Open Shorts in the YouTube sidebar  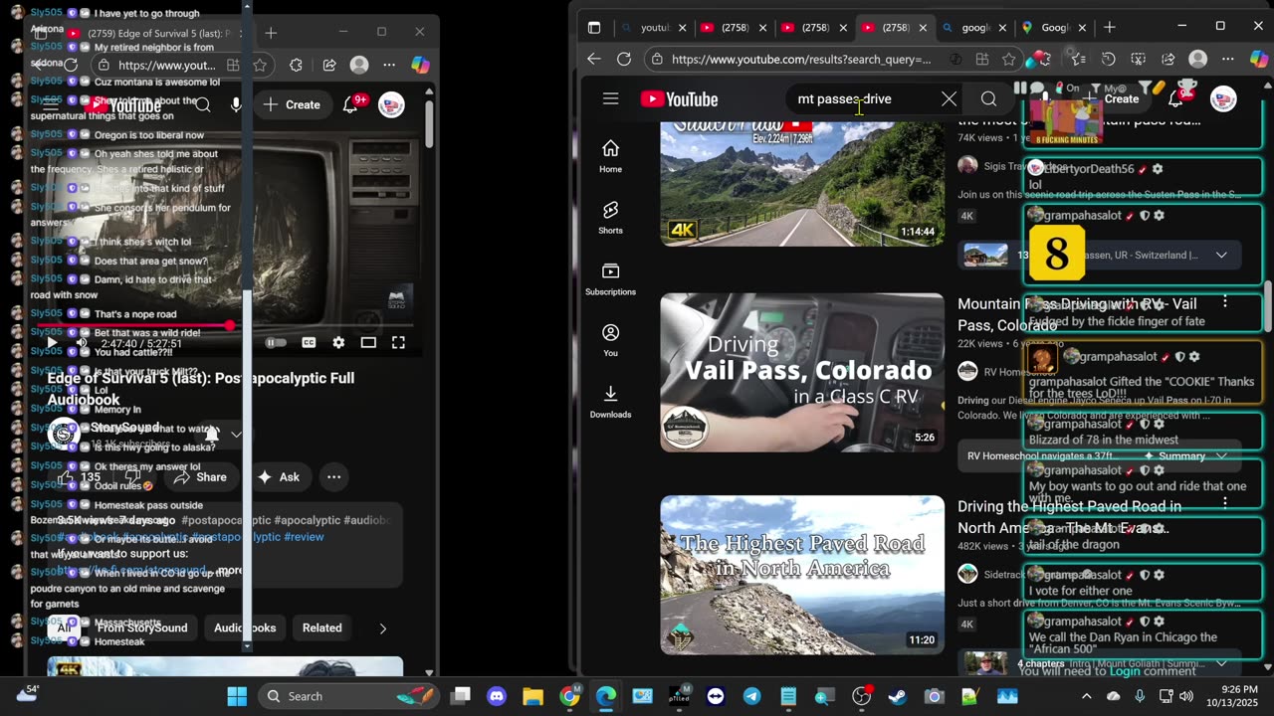(x=610, y=218)
